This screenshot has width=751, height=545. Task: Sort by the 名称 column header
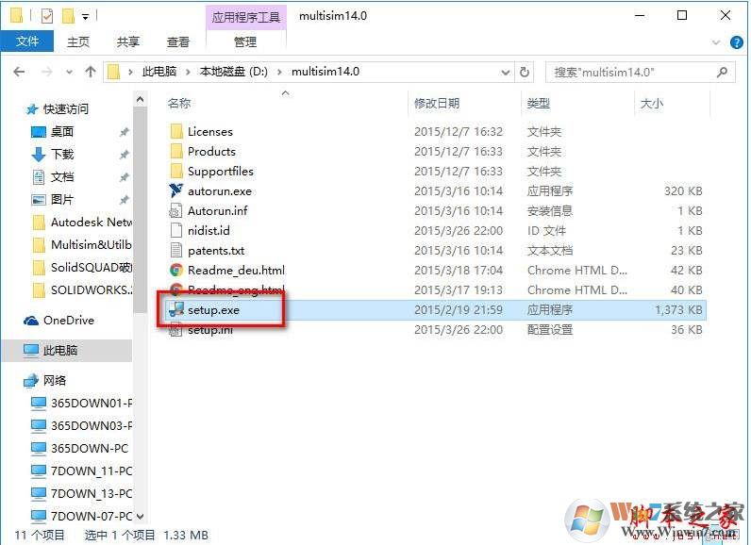pyautogui.click(x=179, y=103)
